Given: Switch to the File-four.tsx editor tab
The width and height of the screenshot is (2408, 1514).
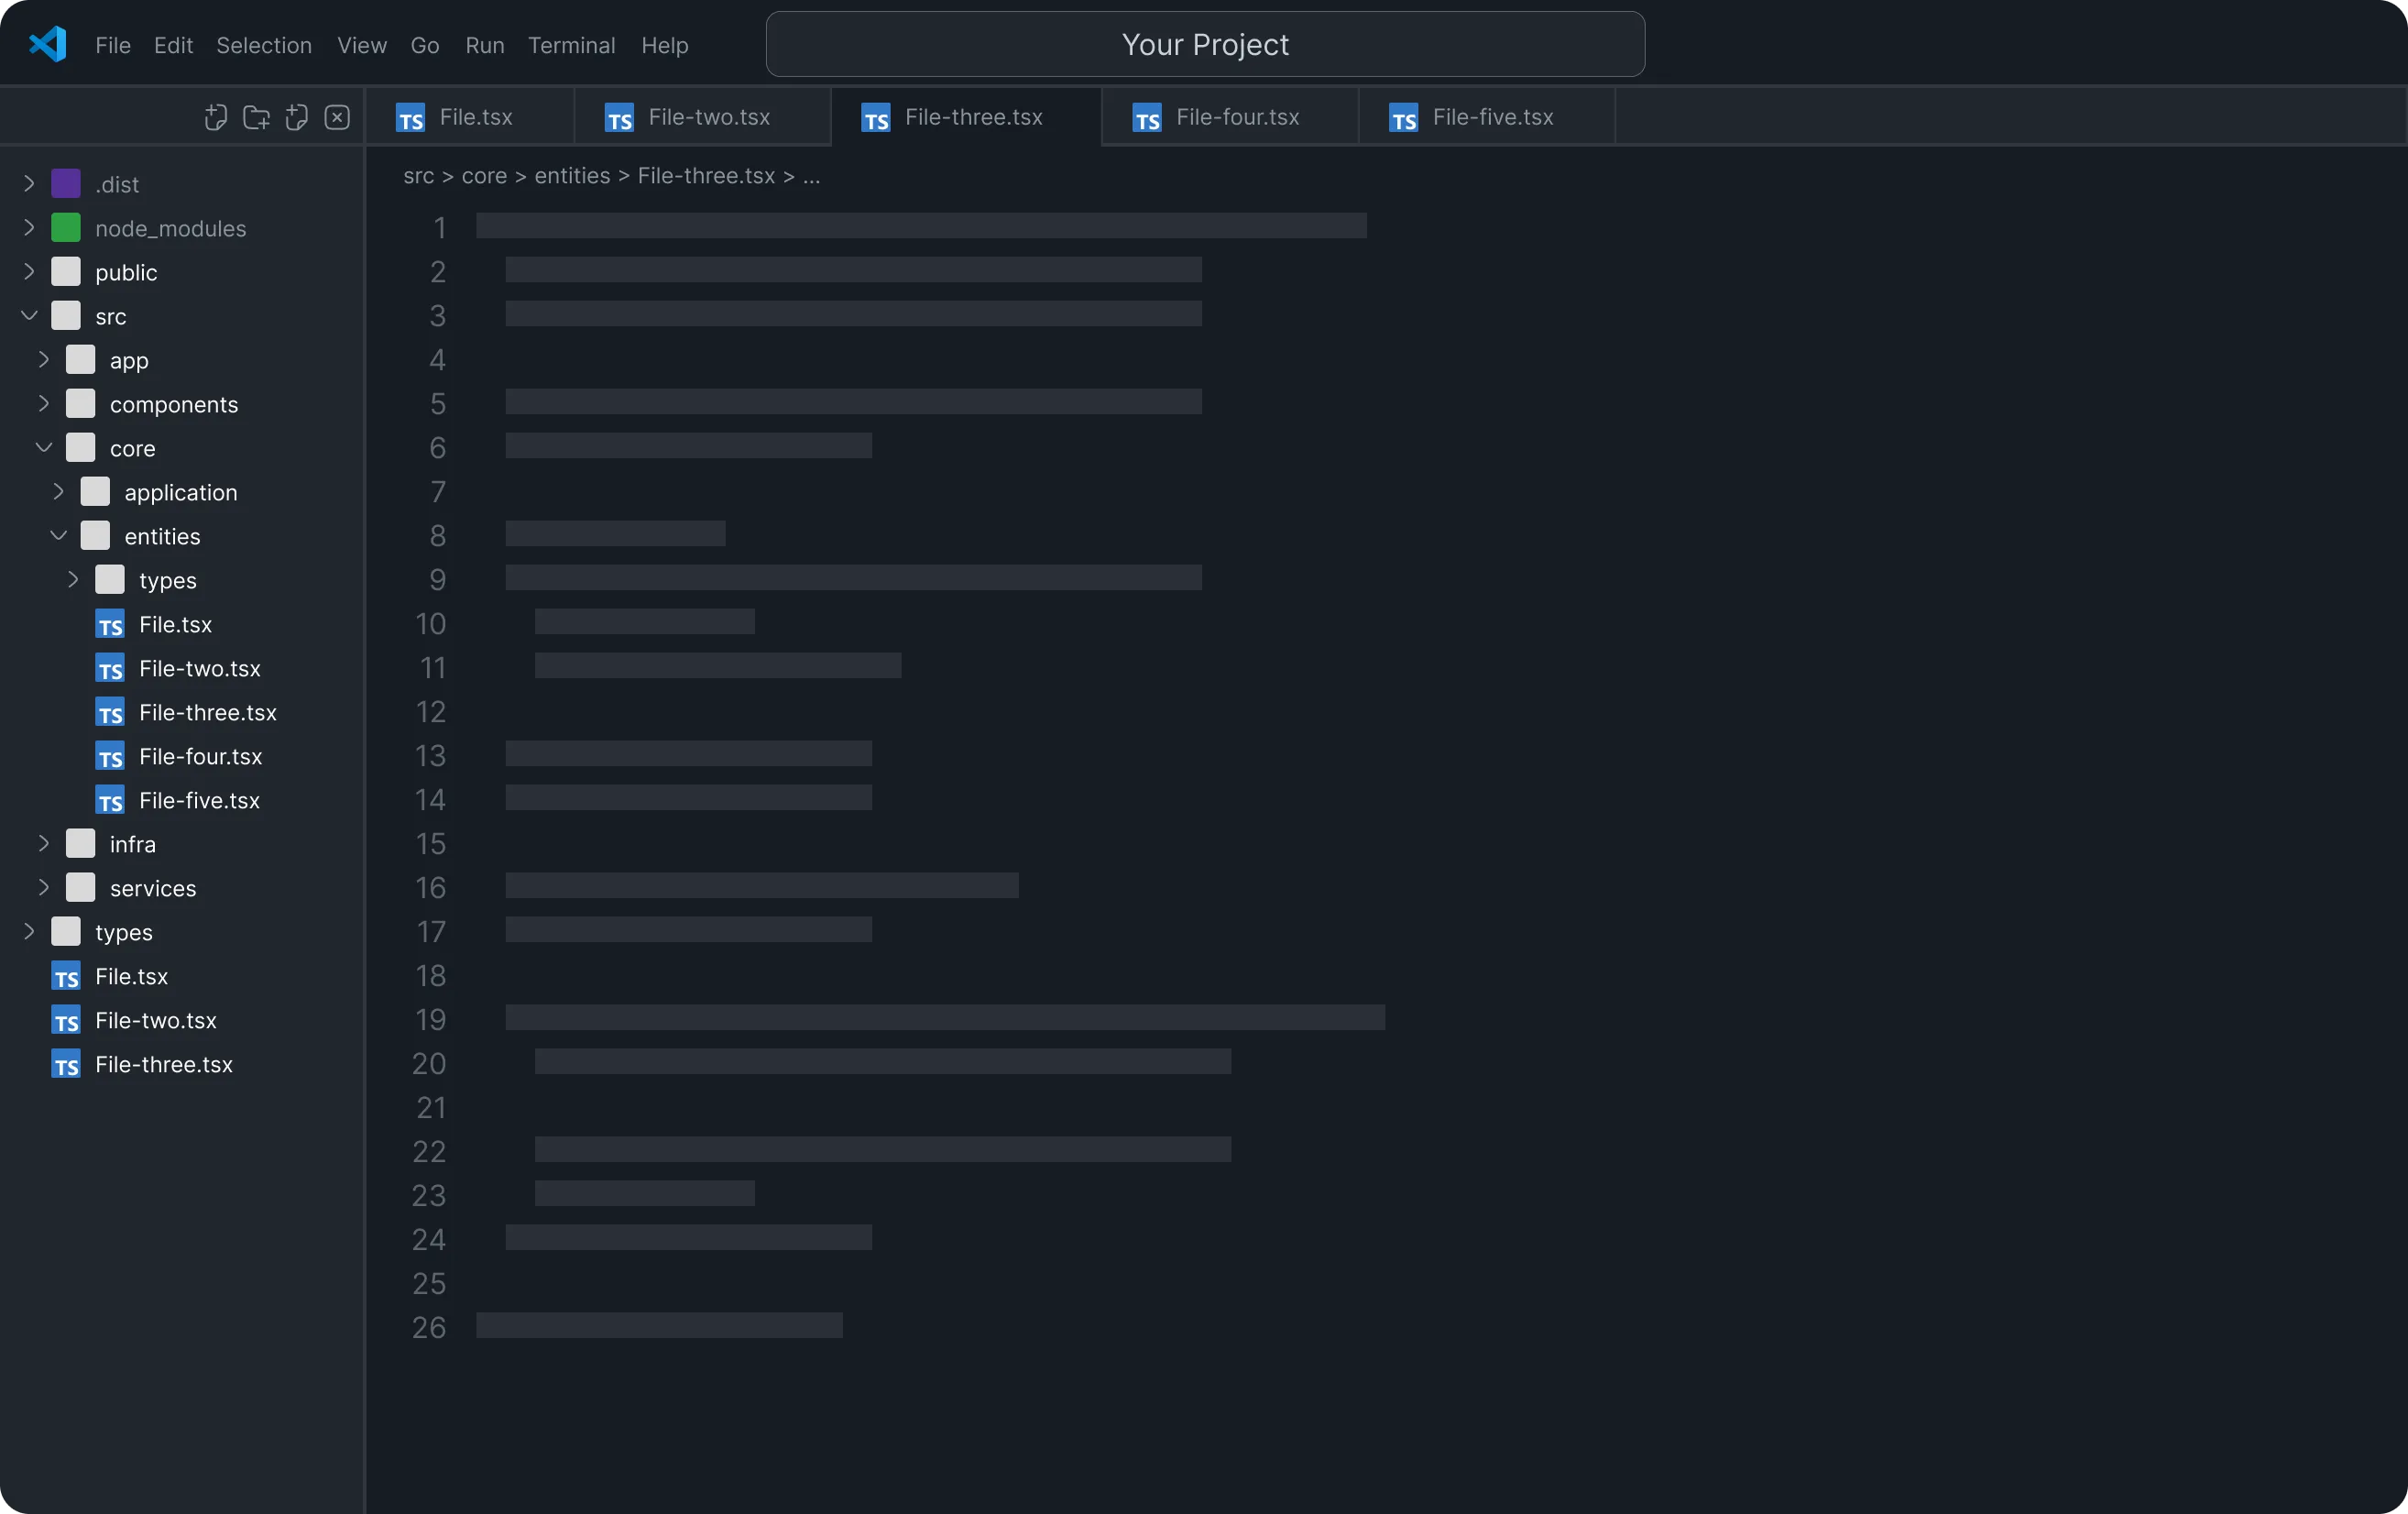Looking at the screenshot, I should pos(1230,117).
